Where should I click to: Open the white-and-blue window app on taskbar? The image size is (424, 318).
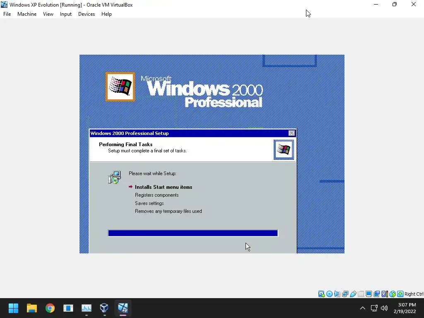point(68,308)
